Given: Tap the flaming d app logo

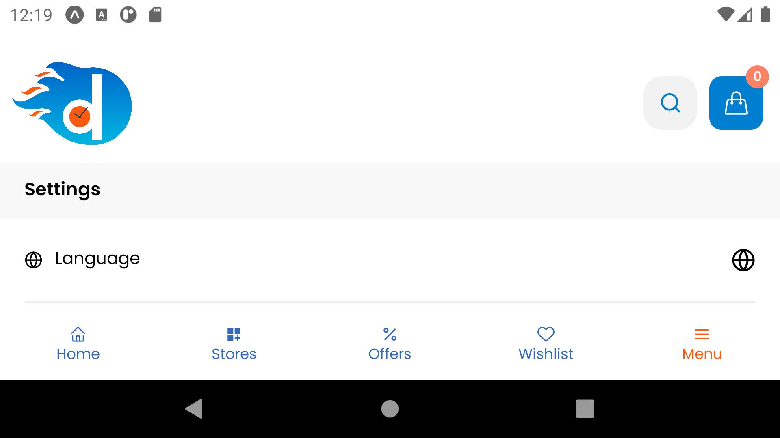Looking at the screenshot, I should click(72, 103).
